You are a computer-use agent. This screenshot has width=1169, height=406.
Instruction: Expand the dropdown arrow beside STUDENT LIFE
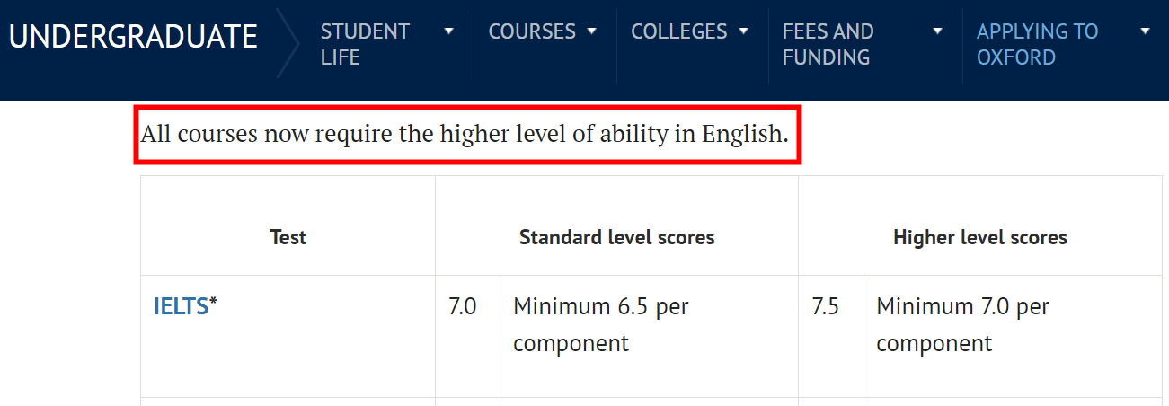(x=449, y=31)
